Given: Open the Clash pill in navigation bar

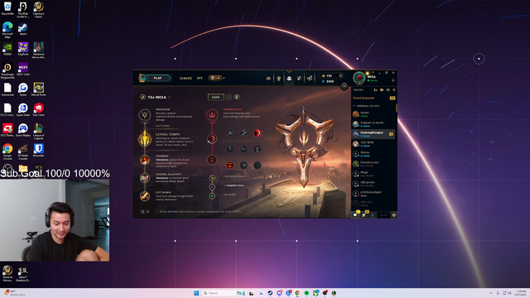Looking at the screenshot, I should pyautogui.click(x=215, y=78).
